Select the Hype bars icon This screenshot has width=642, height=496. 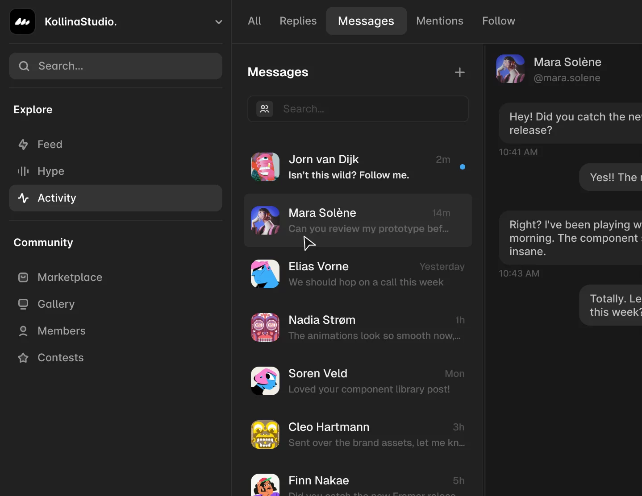click(23, 171)
